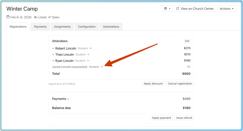Screen dimensions: 243x131
Task: Switch to the Assignments tab
Action: 62,27
